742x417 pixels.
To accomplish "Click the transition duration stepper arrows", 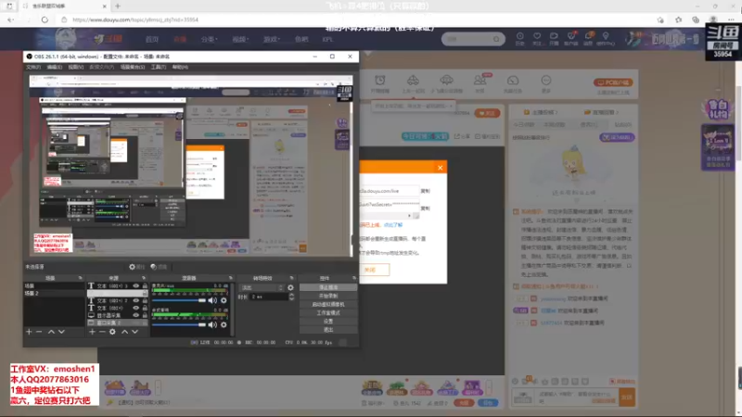I will (x=291, y=297).
